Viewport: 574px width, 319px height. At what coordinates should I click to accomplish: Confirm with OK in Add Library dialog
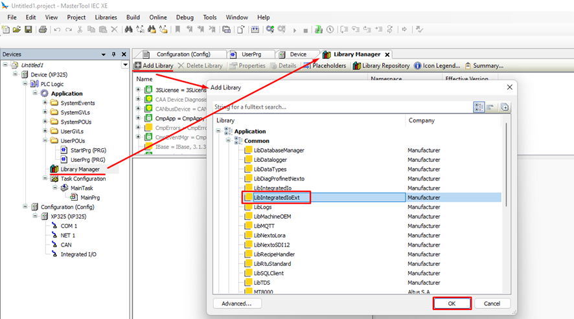coord(452,303)
